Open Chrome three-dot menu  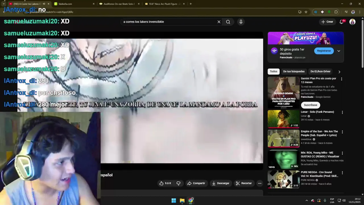point(360,12)
